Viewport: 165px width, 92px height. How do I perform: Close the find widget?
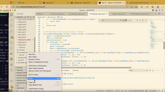point(146,20)
